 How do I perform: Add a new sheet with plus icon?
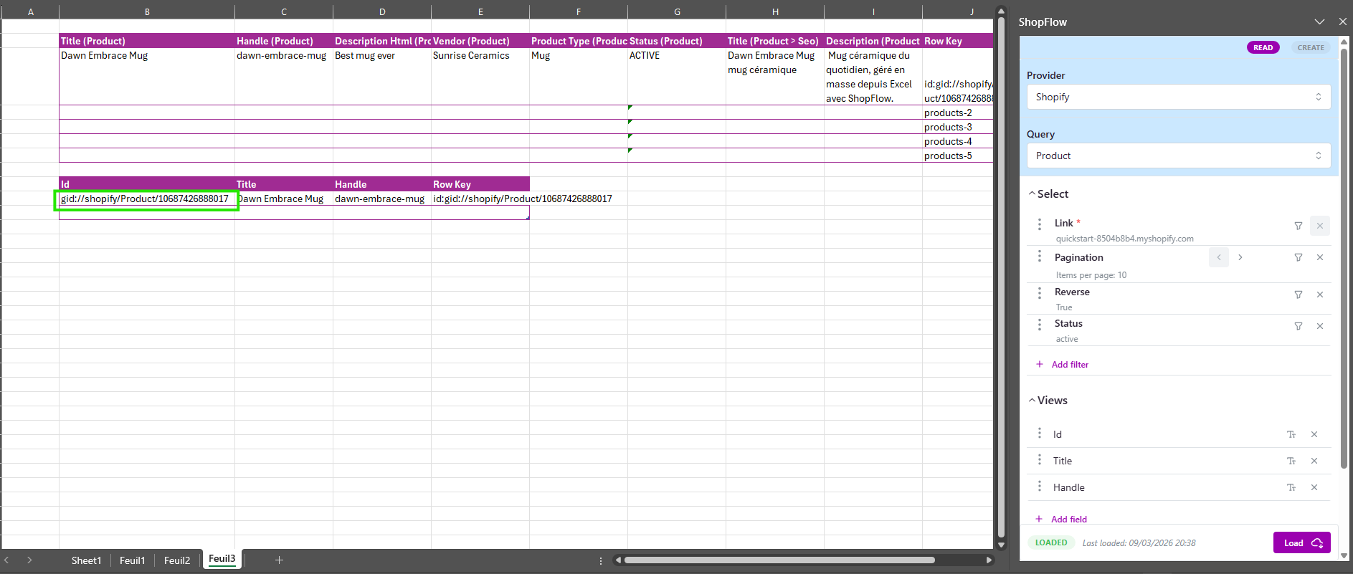coord(279,560)
